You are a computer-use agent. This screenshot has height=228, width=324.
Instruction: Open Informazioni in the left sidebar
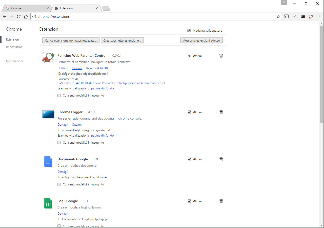click(14, 61)
